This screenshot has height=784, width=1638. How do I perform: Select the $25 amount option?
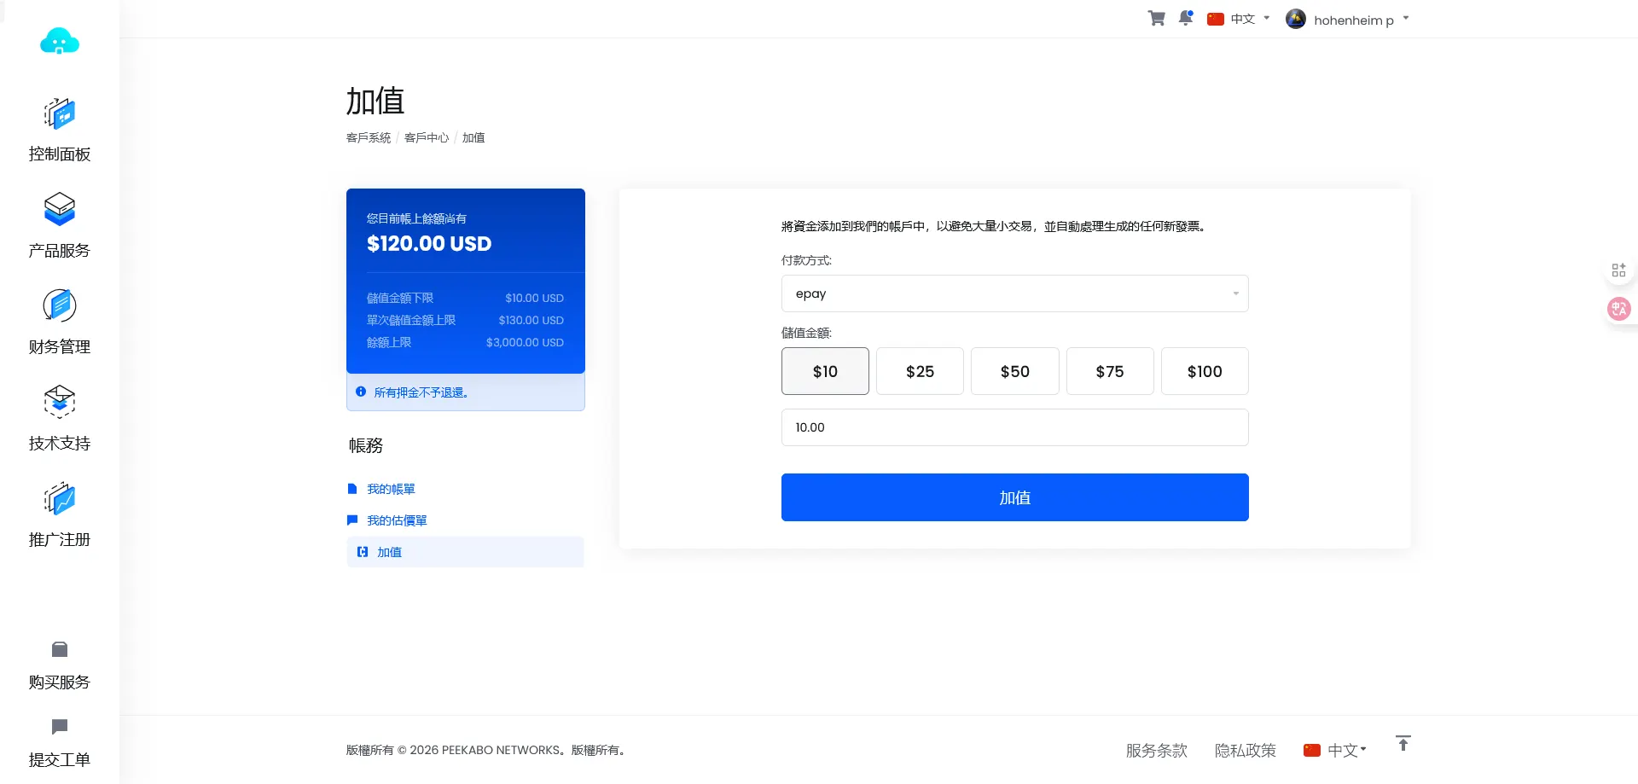pyautogui.click(x=920, y=371)
